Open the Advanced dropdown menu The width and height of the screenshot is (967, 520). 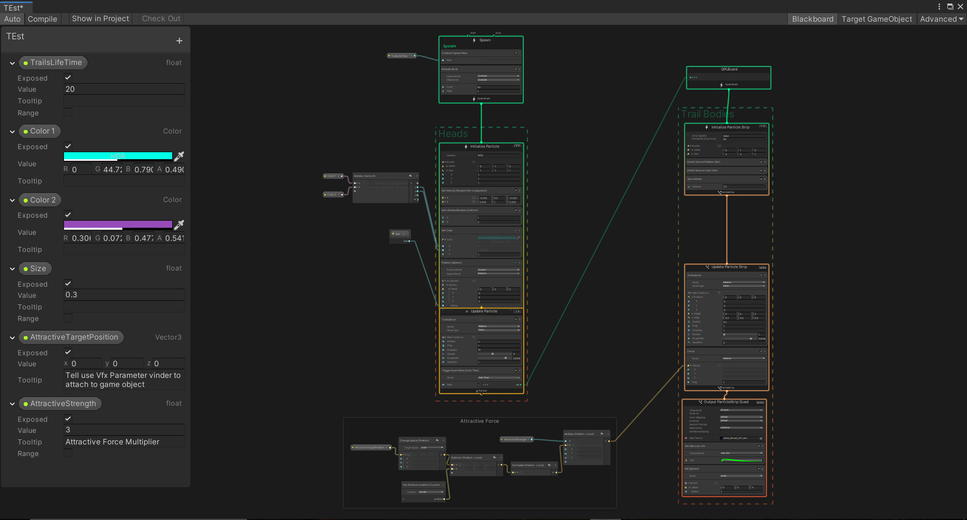[941, 19]
